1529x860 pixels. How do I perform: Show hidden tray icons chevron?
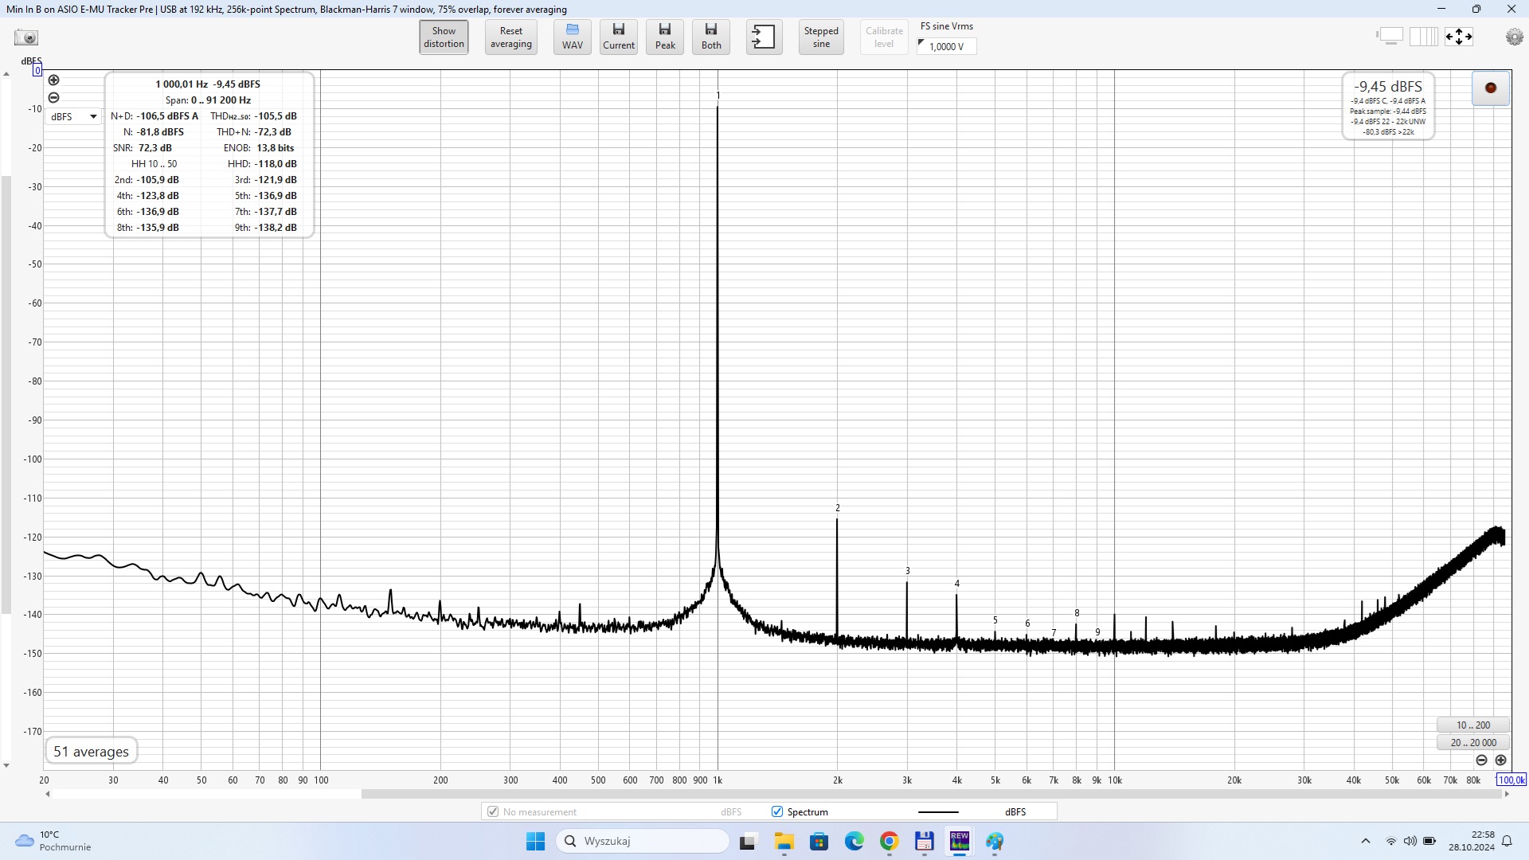(1365, 841)
